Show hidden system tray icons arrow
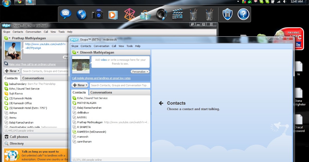Screen dimensions: 309x162 click(x=238, y=2)
